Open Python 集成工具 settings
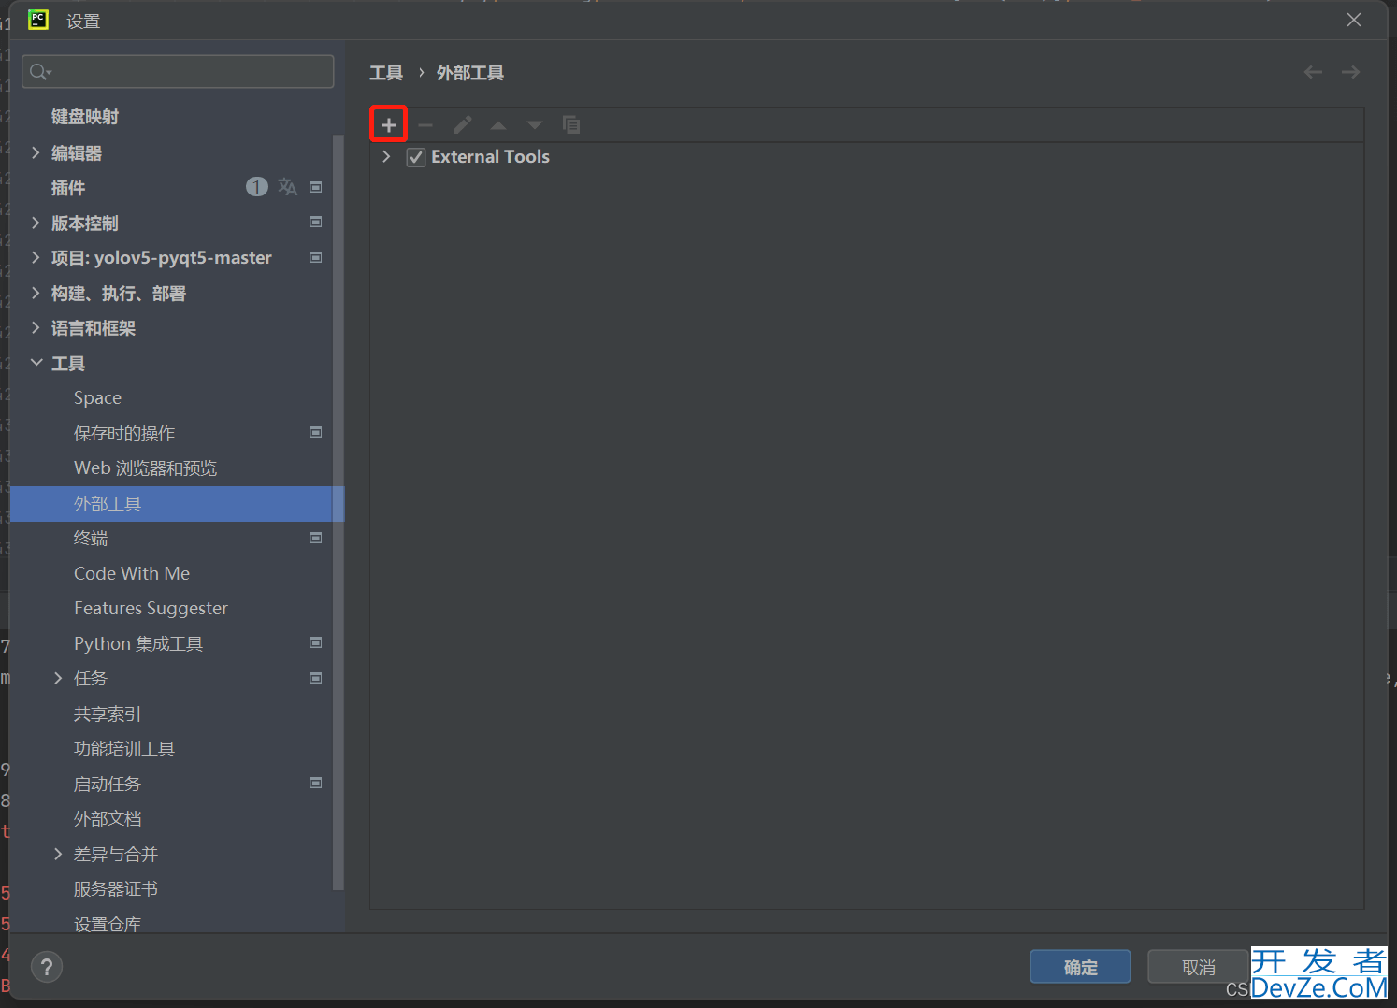Viewport: 1397px width, 1008px height. pyautogui.click(x=138, y=643)
